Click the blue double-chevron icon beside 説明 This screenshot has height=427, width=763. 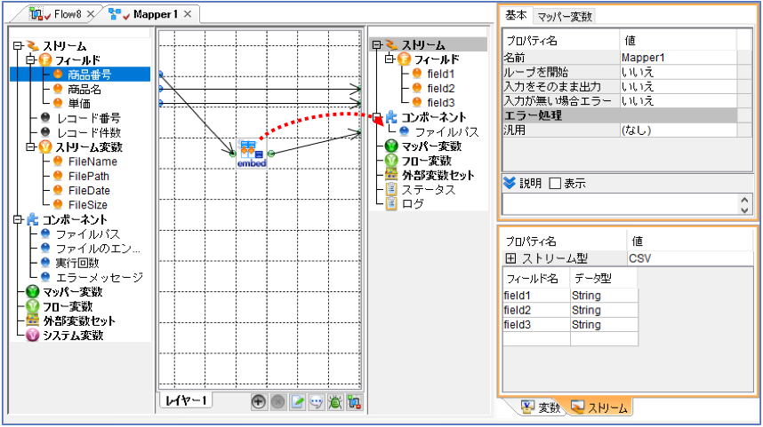pos(509,183)
